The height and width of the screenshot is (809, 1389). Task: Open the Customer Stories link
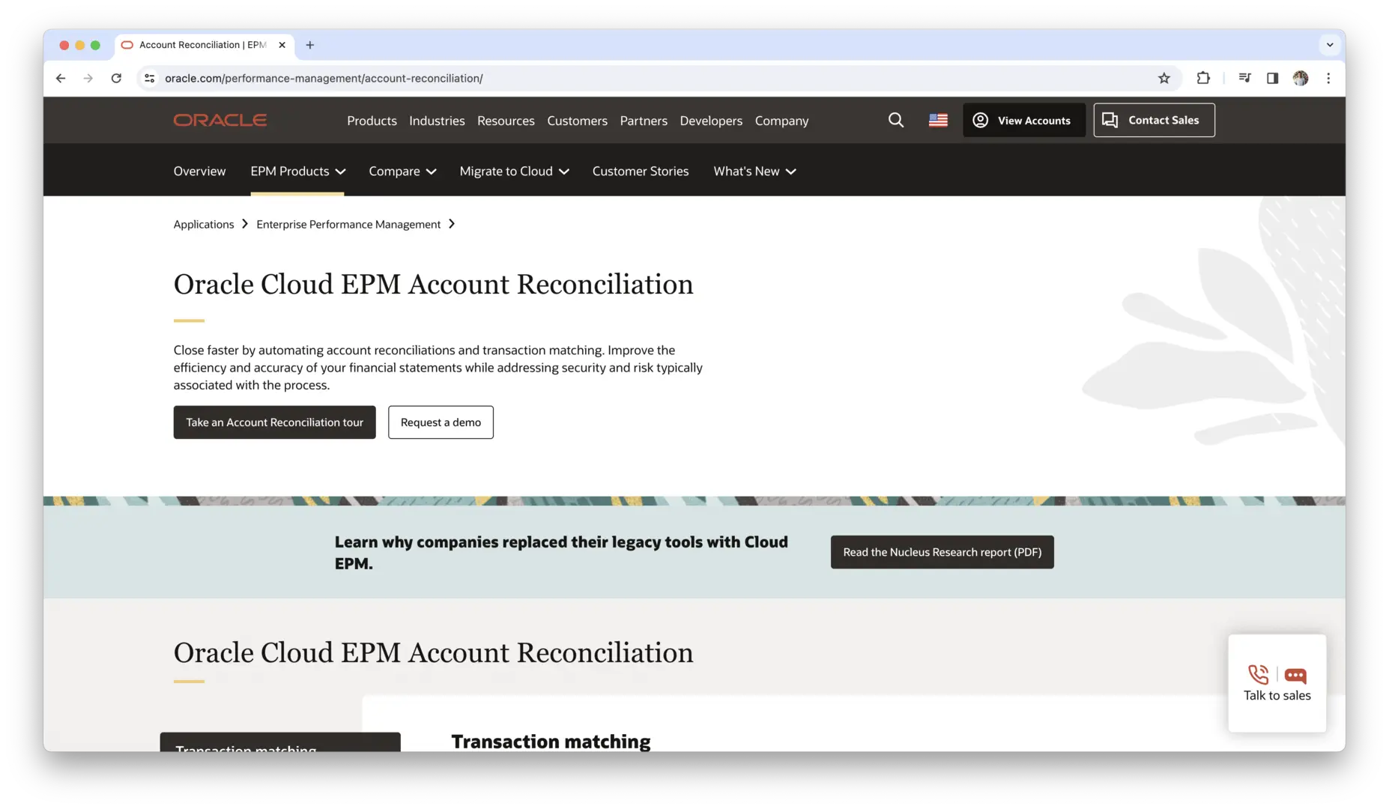[x=641, y=171]
